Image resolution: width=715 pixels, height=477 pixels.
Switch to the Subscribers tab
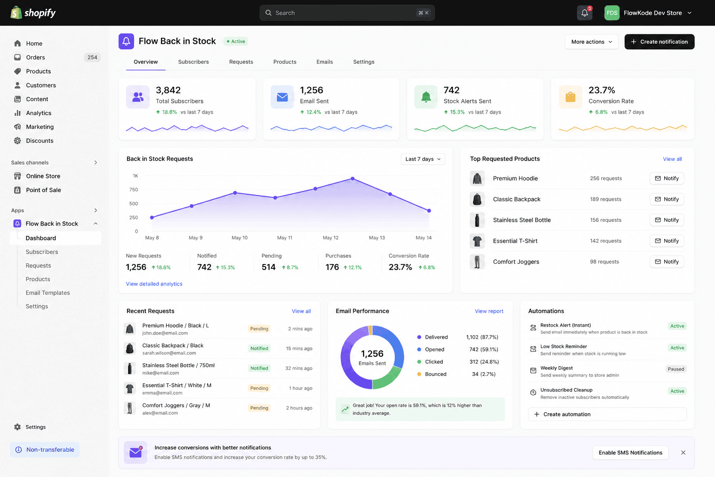point(194,62)
